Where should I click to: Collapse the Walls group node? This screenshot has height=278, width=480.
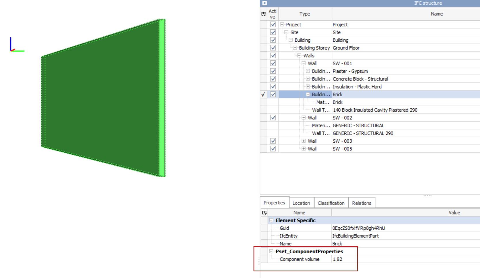(x=299, y=55)
